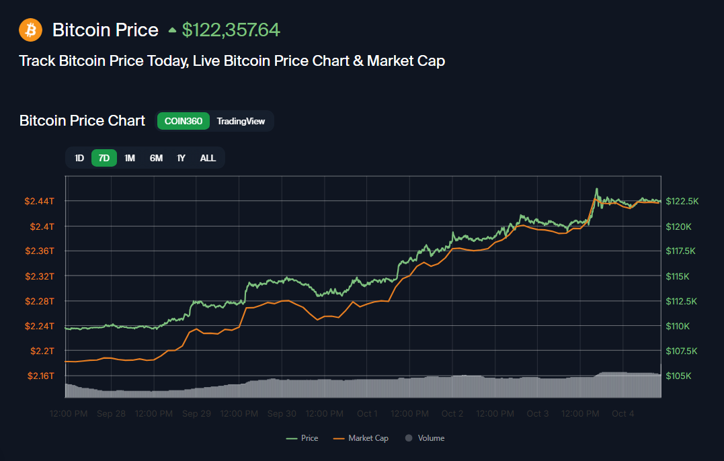Click the $122,357.64 price value
The width and height of the screenshot is (724, 461).
[x=231, y=30]
